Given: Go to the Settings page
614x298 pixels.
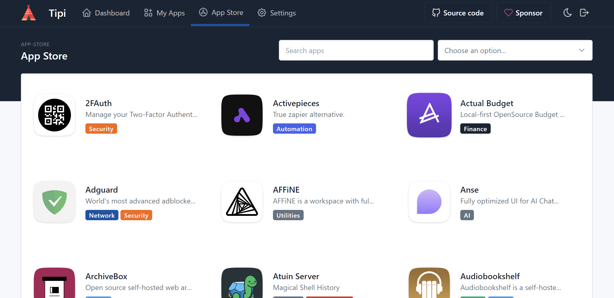Looking at the screenshot, I should pyautogui.click(x=276, y=13).
